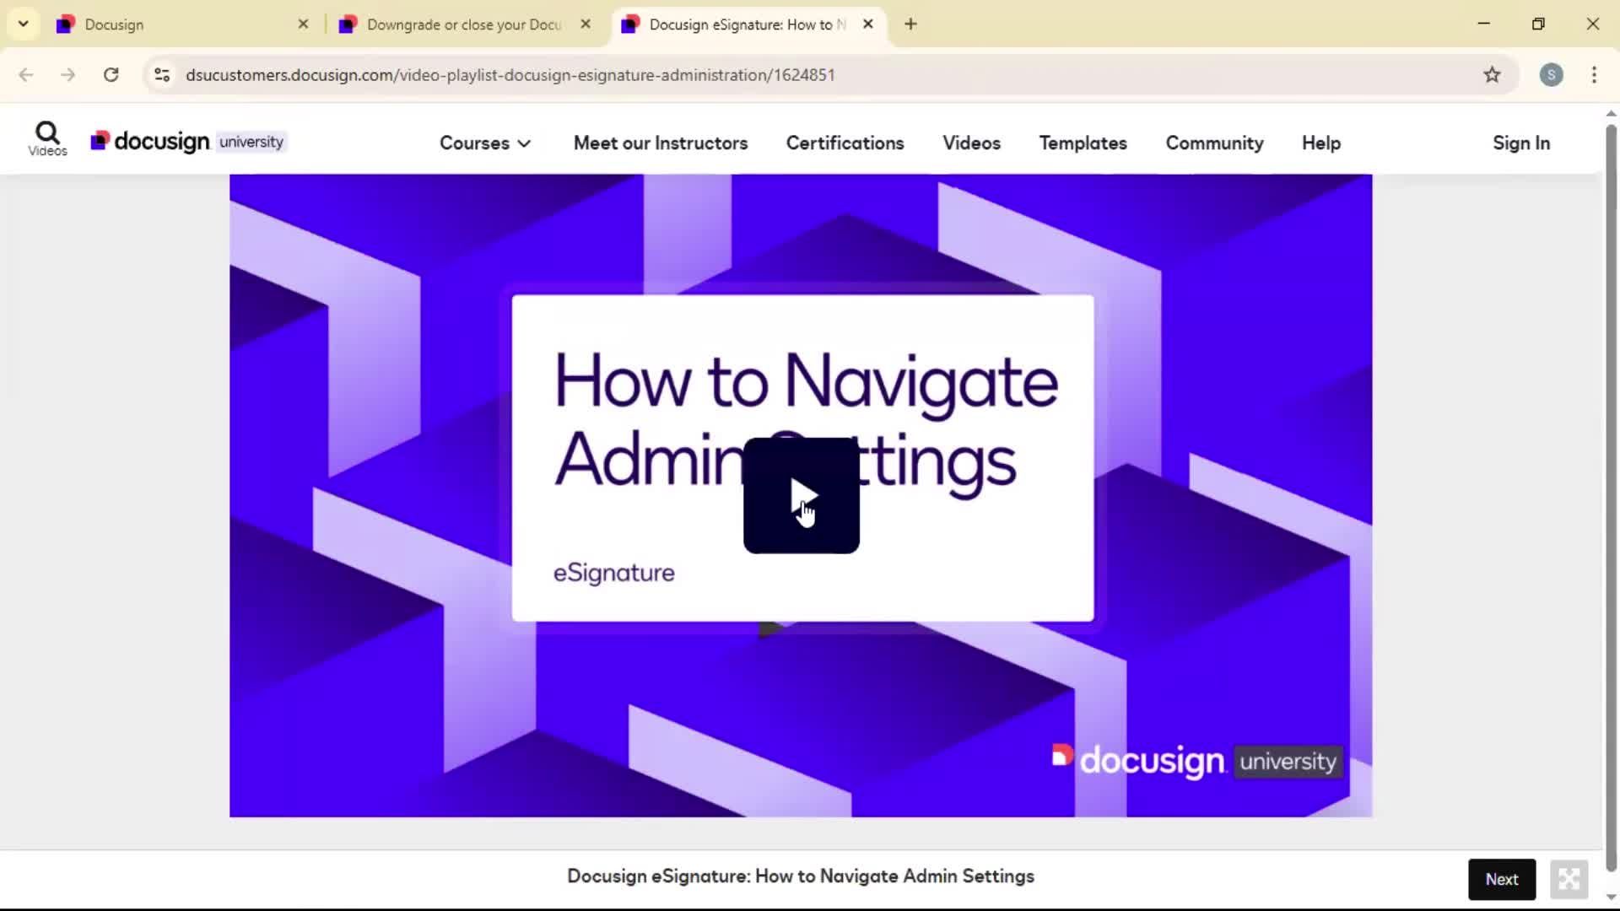Toggle fullscreen expand icon beside Next

click(1569, 879)
